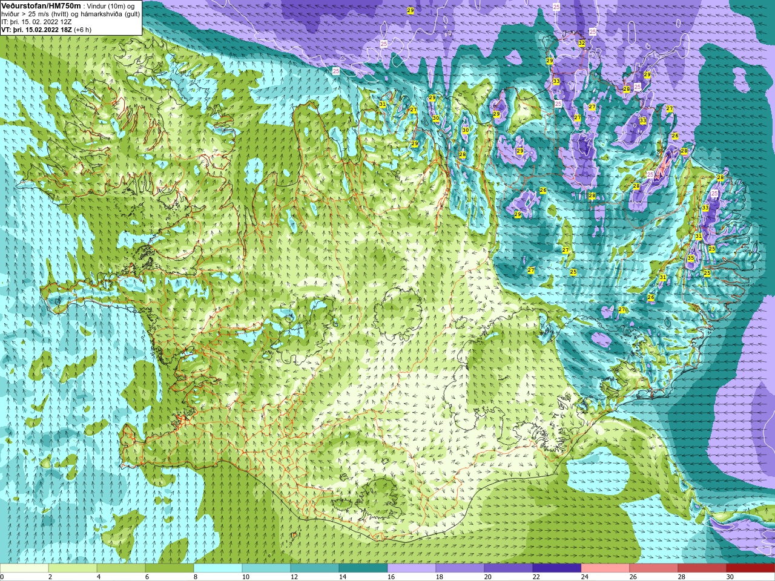Pick the 16–18 m/s lavender legend swatch
775x581 pixels.
tap(412, 568)
